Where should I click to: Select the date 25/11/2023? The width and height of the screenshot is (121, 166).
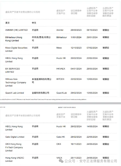[76, 158]
